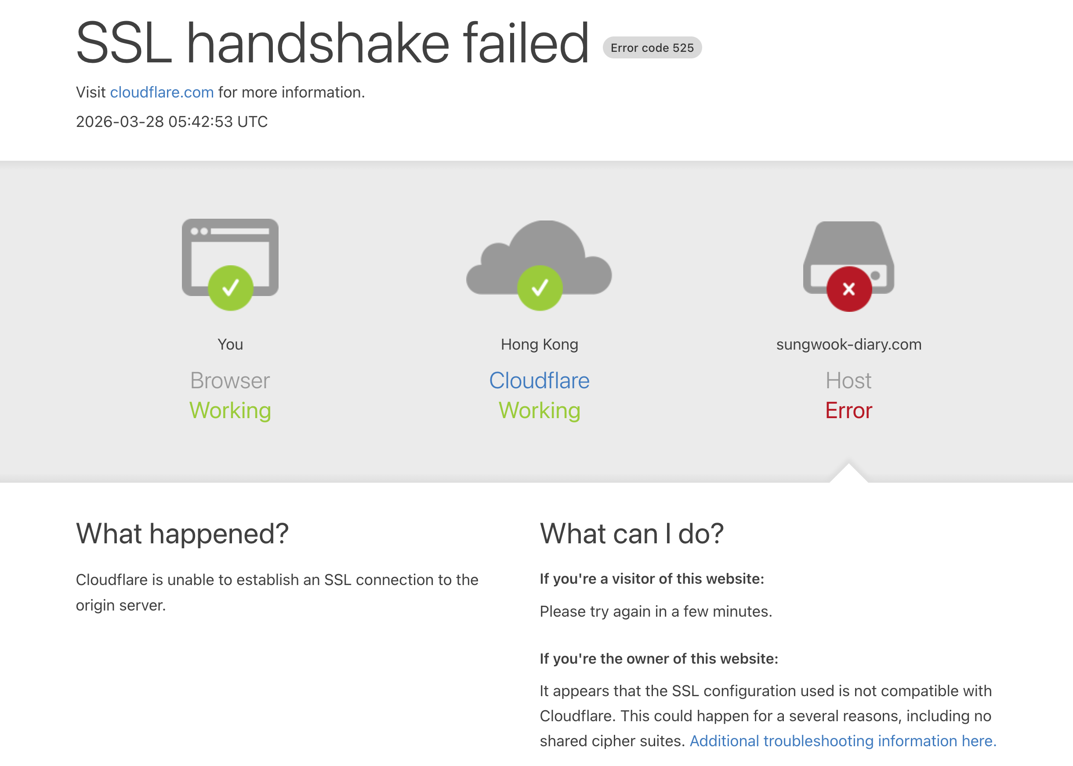Click the green checkmark on browser icon
1073x766 pixels.
(x=231, y=288)
